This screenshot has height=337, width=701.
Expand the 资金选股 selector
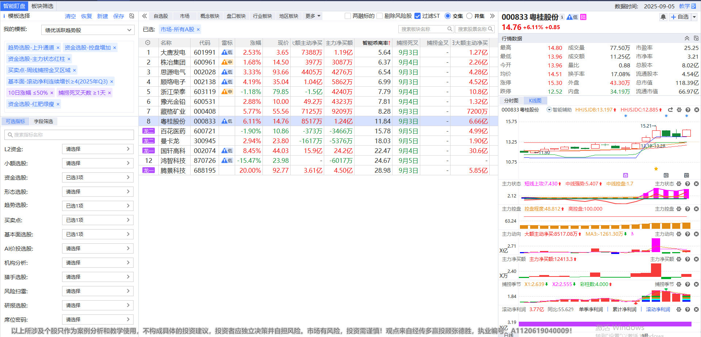tap(97, 177)
